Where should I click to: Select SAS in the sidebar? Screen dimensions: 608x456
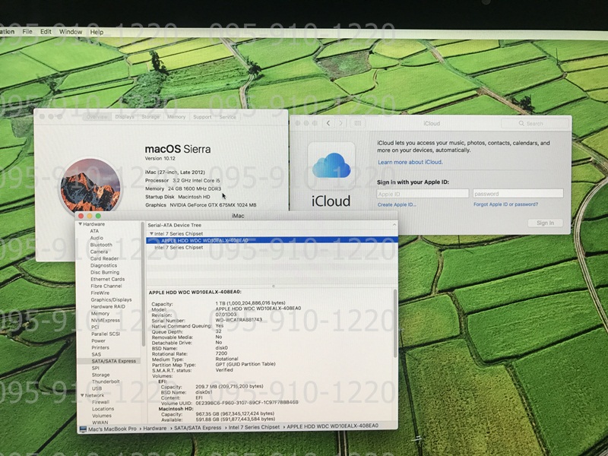[97, 354]
